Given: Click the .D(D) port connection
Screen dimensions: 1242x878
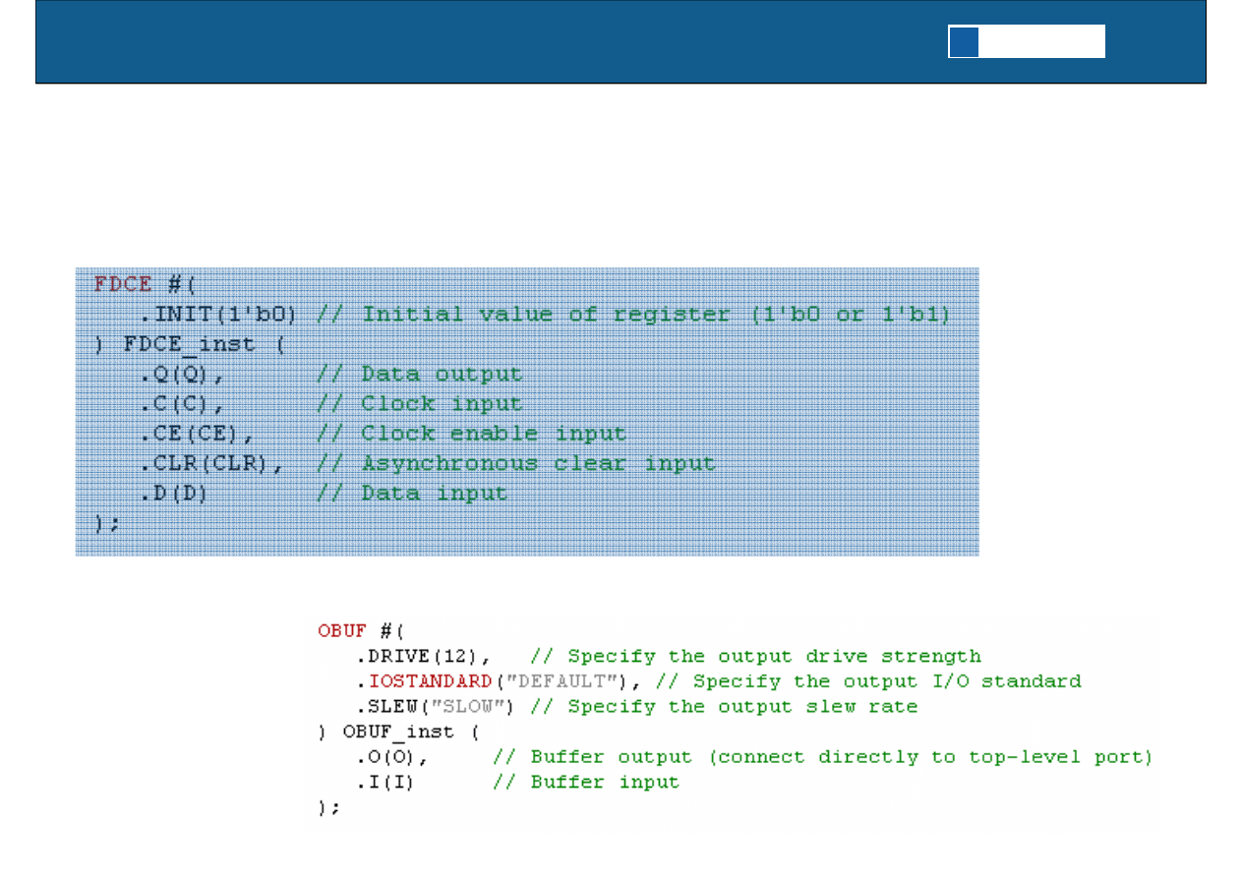Looking at the screenshot, I should tap(174, 493).
